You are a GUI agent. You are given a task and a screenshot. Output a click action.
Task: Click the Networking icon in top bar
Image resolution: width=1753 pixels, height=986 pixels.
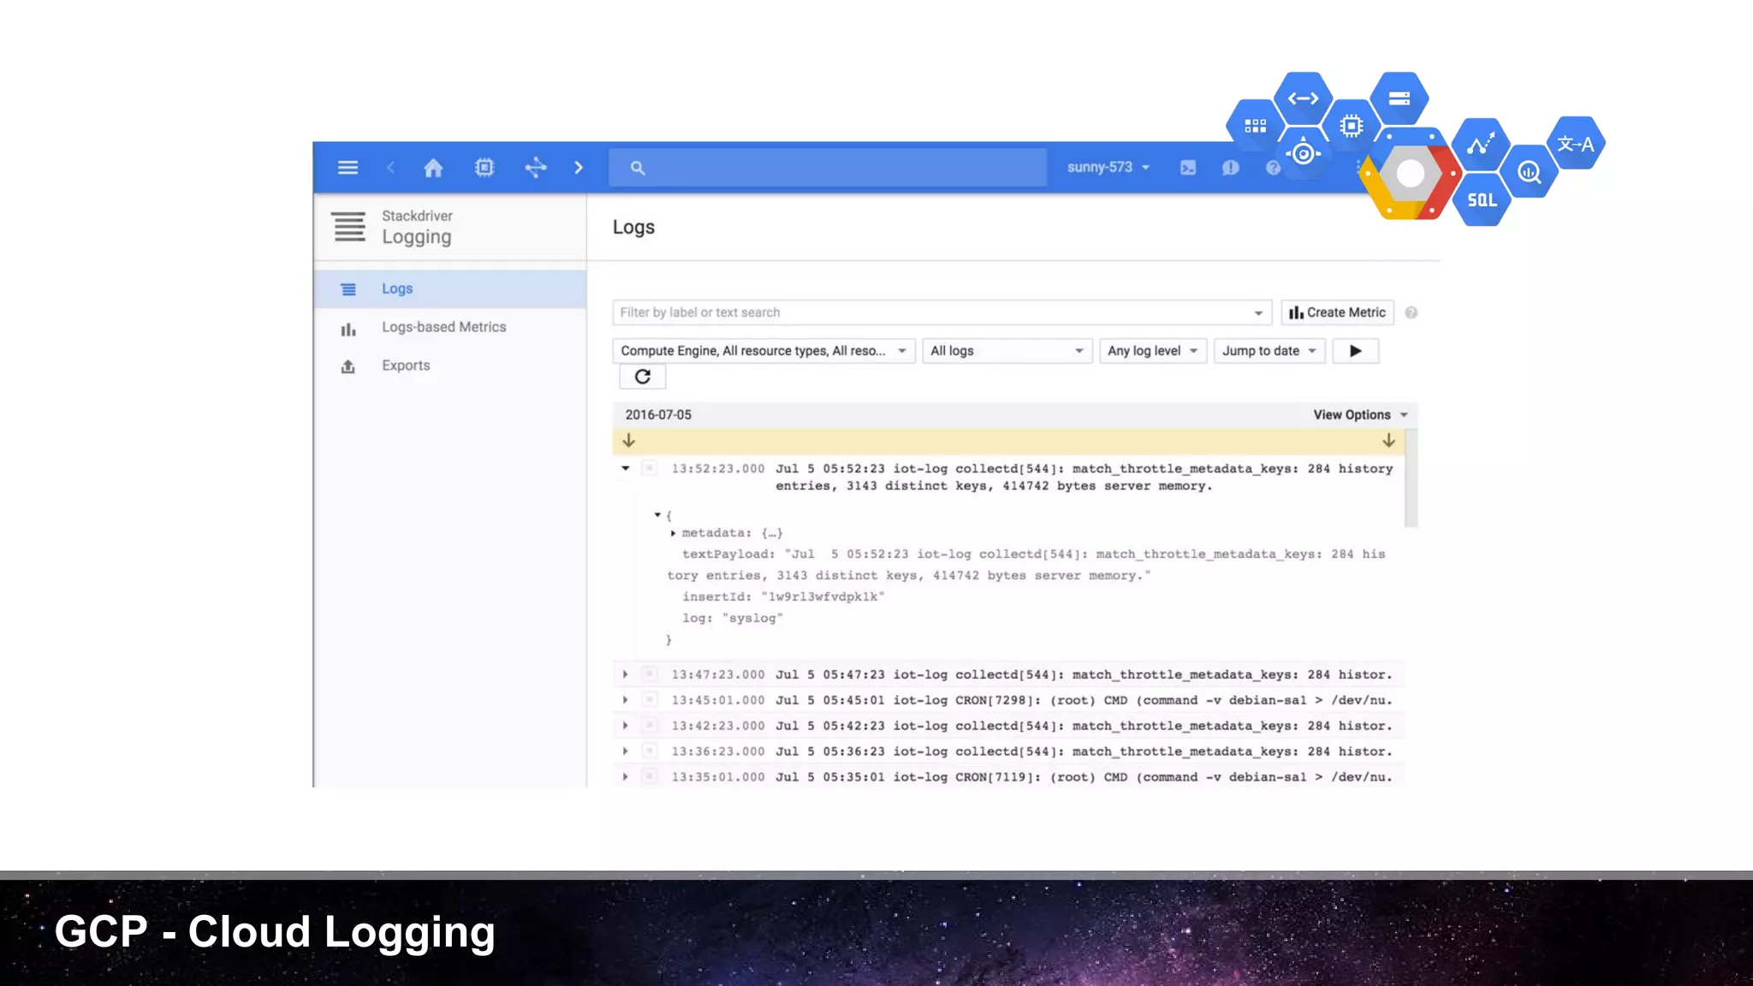536,168
